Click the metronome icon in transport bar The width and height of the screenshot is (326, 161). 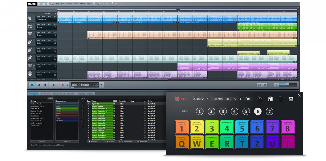pos(101,85)
